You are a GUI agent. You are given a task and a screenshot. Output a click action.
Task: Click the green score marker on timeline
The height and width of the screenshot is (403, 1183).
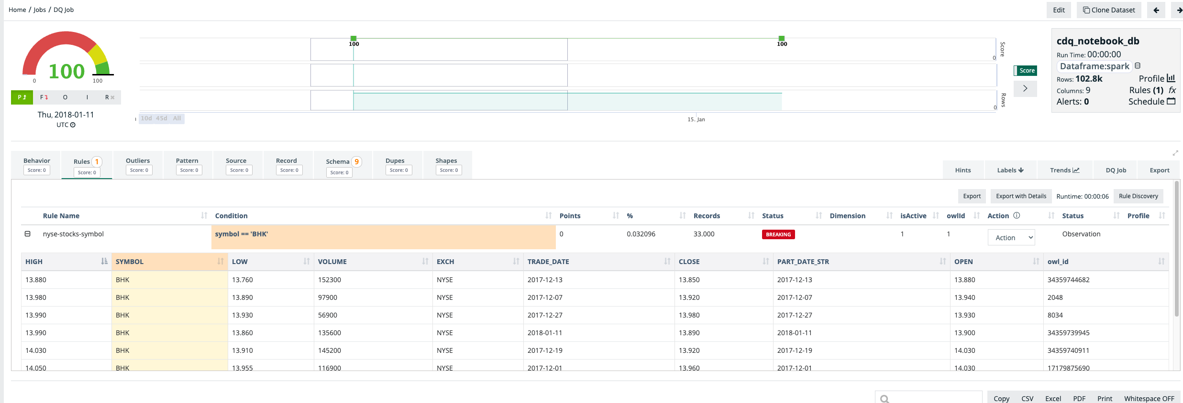tap(354, 39)
